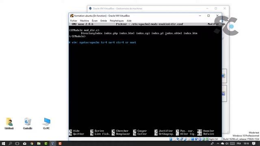Open File Explorer from the taskbar

point(39,144)
